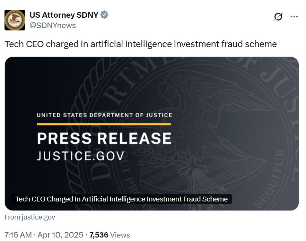Click the US Attorney SDNY profile avatar
The width and height of the screenshot is (306, 241).
coord(15,20)
